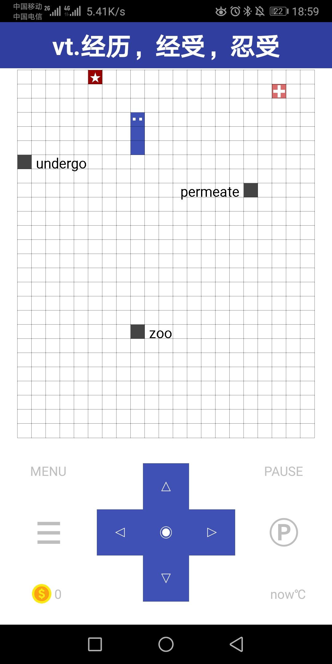The width and height of the screenshot is (332, 664).
Task: Pause the game with the P icon
Action: (283, 532)
